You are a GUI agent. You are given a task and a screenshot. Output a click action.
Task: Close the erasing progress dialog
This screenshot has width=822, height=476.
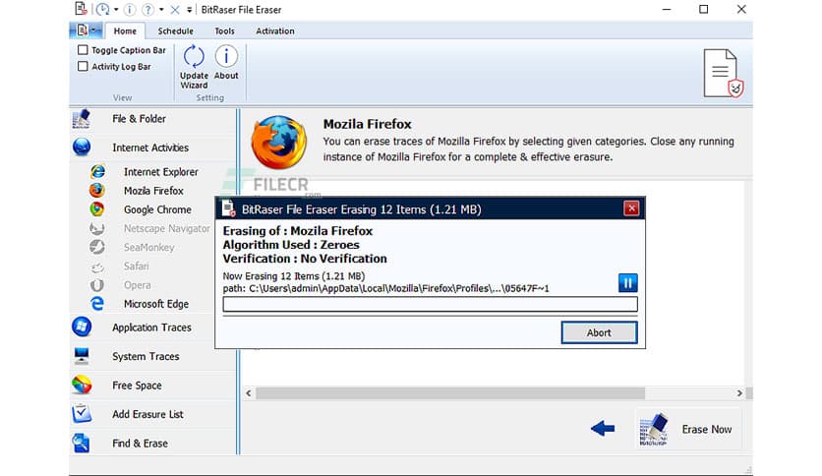631,208
